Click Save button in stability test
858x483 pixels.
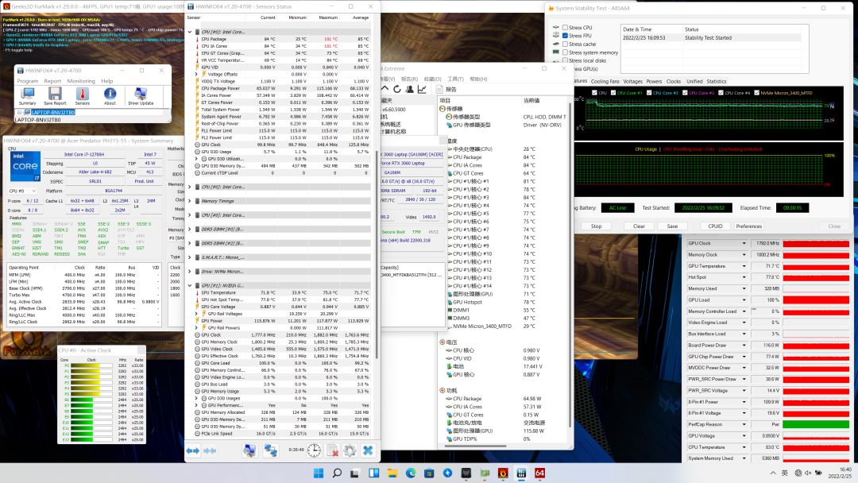(673, 226)
